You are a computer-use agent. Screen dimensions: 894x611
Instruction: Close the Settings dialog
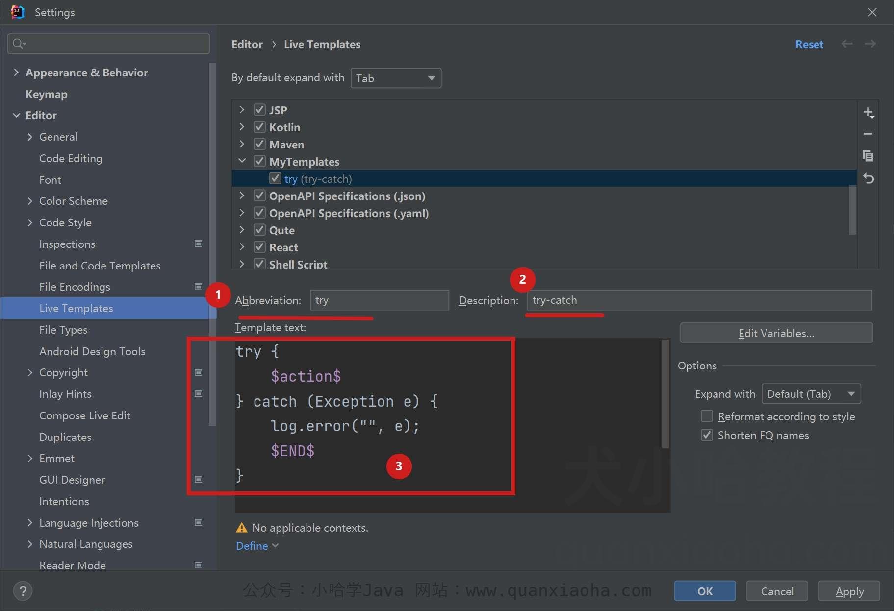pyautogui.click(x=872, y=12)
